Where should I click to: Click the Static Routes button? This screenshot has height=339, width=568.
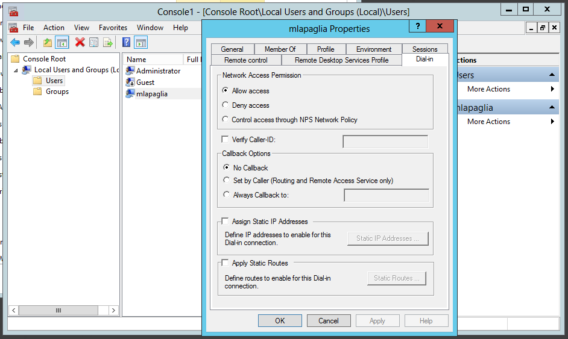point(397,278)
